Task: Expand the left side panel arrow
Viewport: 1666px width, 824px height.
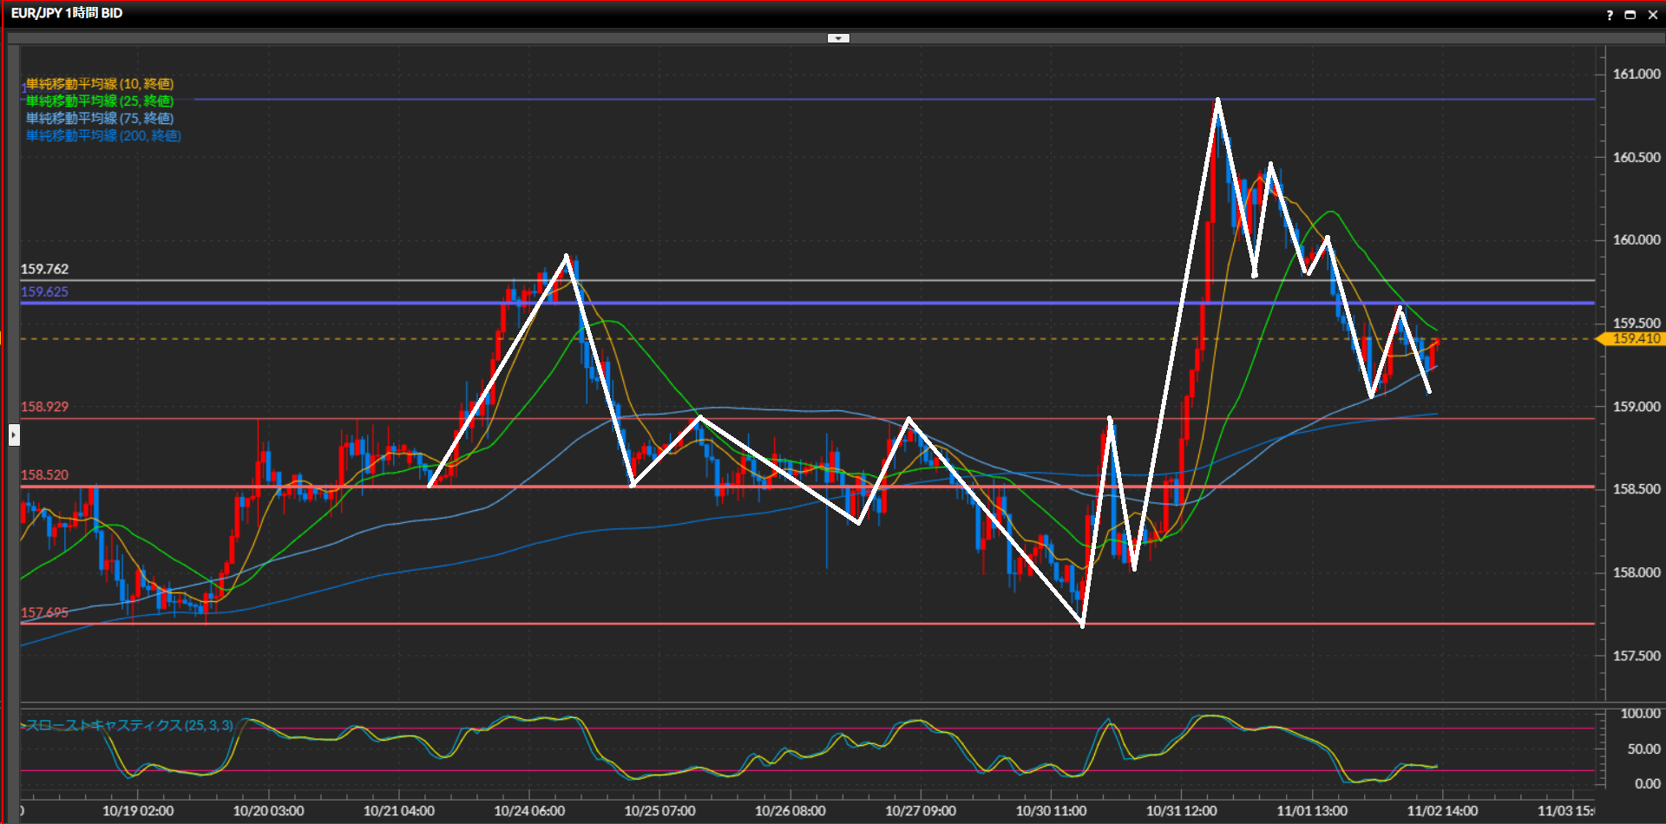Action: [x=14, y=435]
